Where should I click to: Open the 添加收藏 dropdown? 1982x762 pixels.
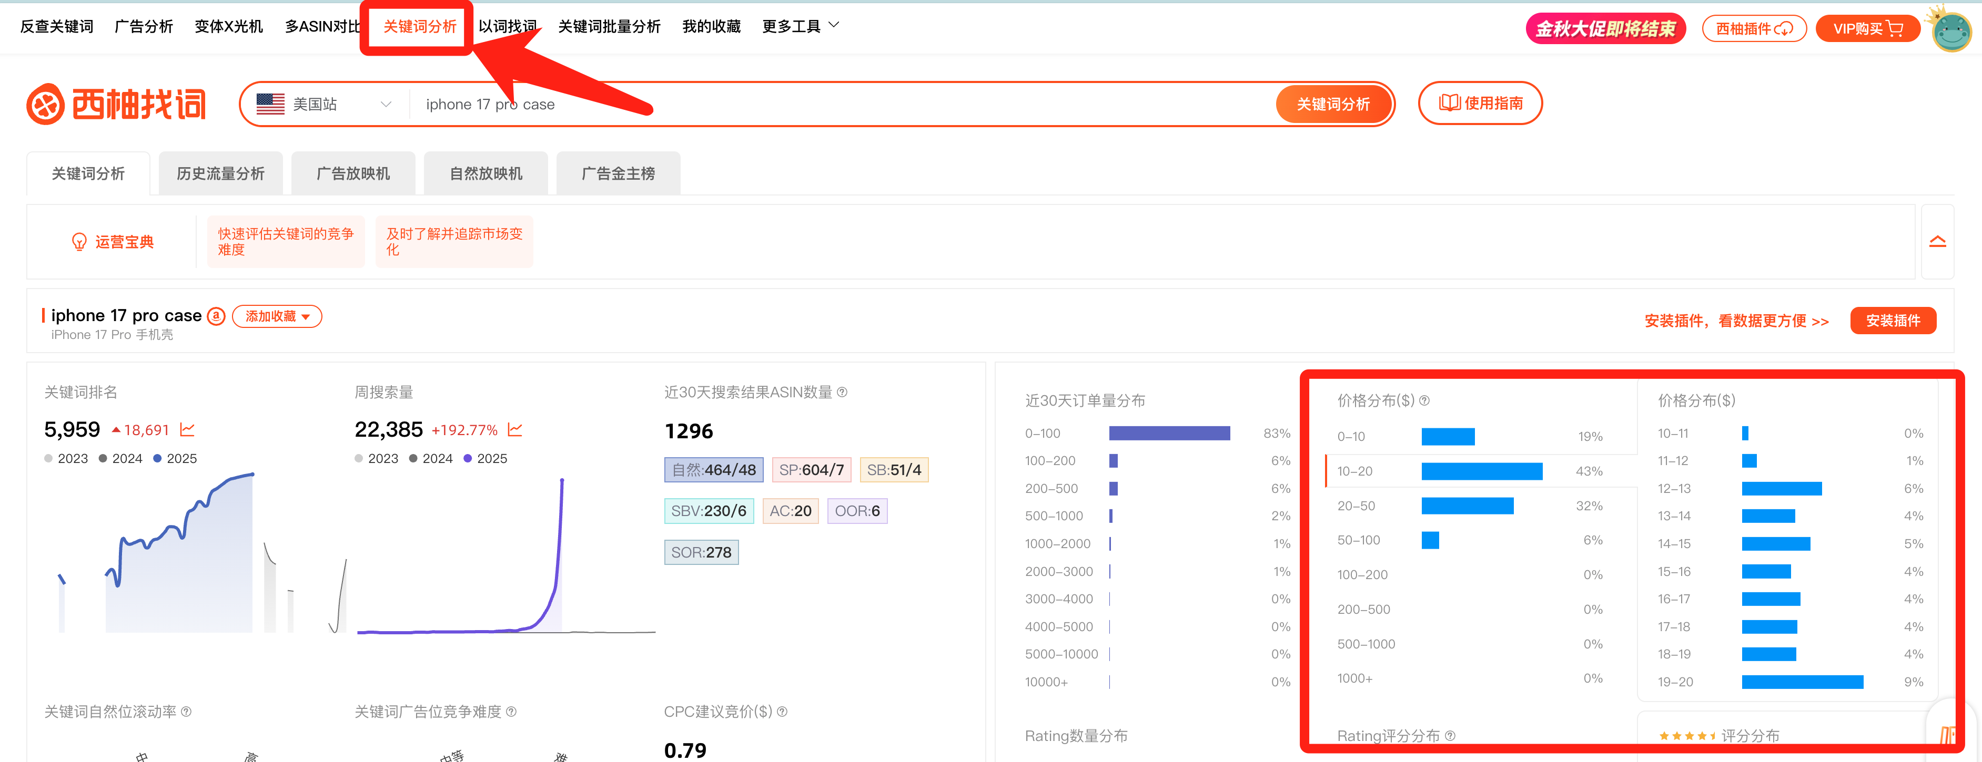coord(277,316)
